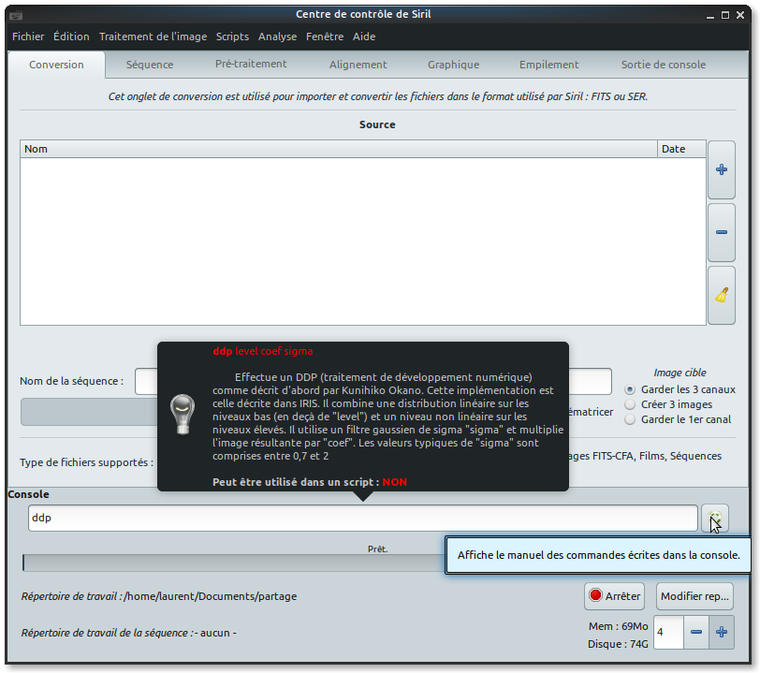The height and width of the screenshot is (673, 760).
Task: Open the Fenêtre menu
Action: click(x=324, y=37)
